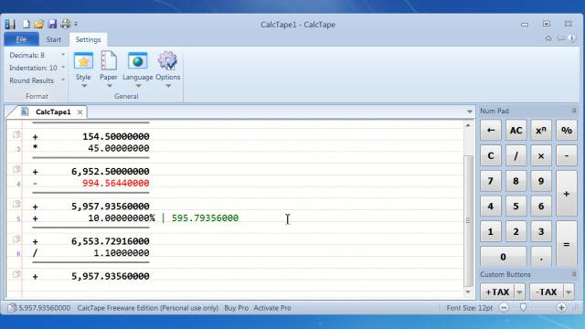
Task: Close the CalcTape1 tab
Action: [x=80, y=111]
